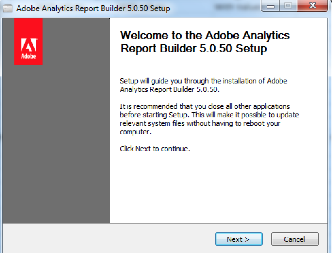Click the window title 'Adobe Analytics Report Builder 5.0.50 Setup'
The image size is (332, 253).
[x=93, y=8]
